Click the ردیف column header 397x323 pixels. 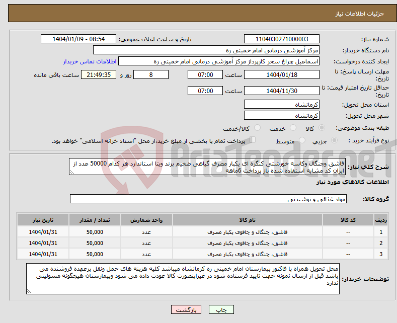click(x=381, y=220)
